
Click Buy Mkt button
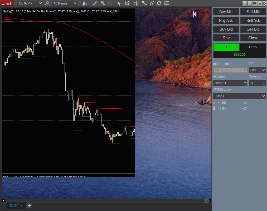pyautogui.click(x=226, y=12)
